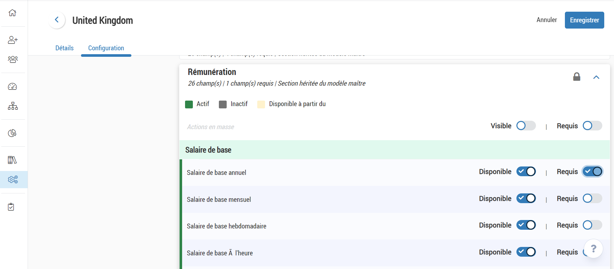Open the library books icon
Image resolution: width=614 pixels, height=269 pixels.
pos(12,160)
